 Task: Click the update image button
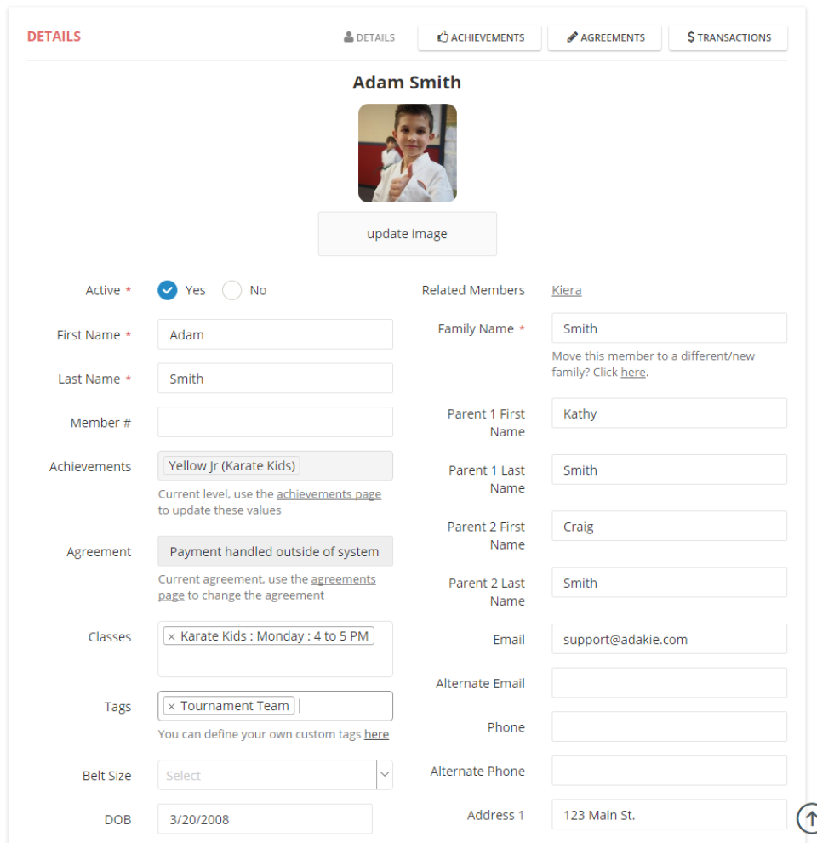407,233
